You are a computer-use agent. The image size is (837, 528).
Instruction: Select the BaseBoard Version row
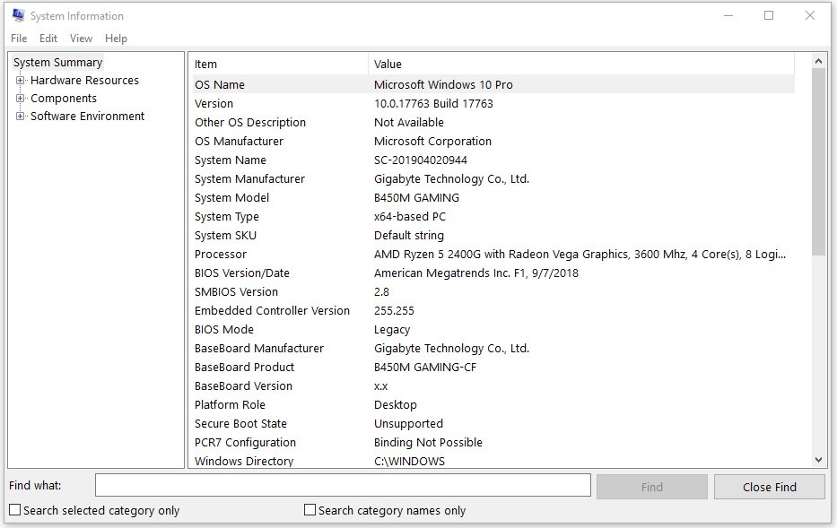point(493,386)
